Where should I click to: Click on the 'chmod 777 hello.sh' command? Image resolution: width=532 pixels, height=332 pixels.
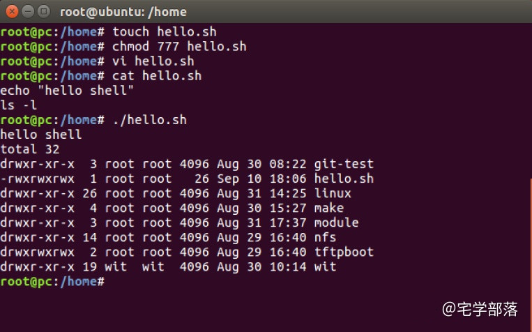tap(179, 47)
